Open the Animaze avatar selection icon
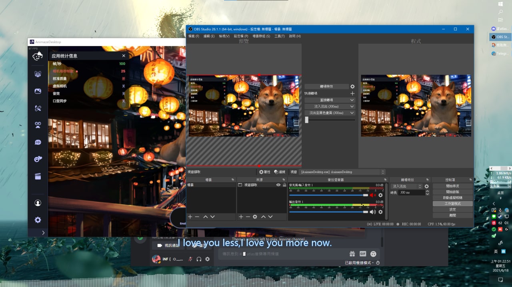The image size is (512, 287). [38, 74]
